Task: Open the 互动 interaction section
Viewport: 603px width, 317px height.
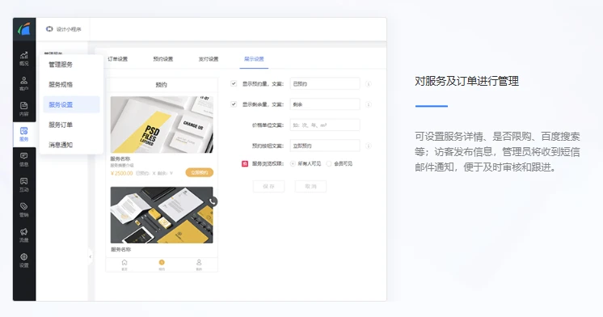Action: [x=23, y=184]
